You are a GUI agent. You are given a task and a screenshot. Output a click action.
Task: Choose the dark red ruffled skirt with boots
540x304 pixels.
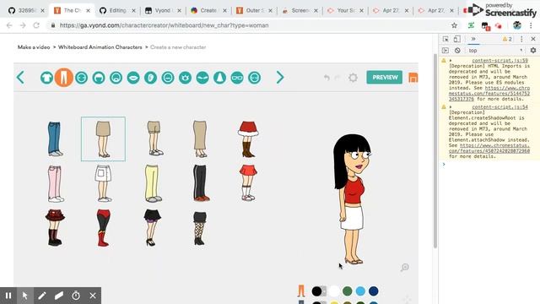[55, 227]
